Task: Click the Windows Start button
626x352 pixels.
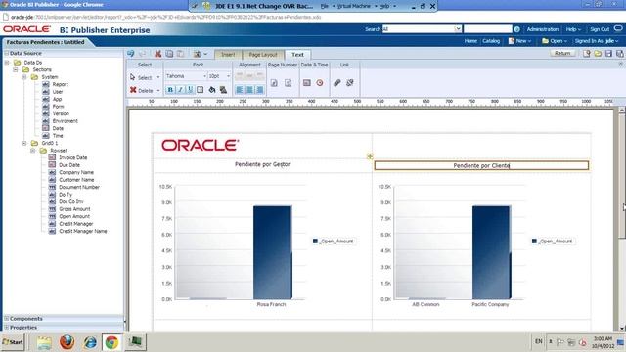Action: coord(13,342)
